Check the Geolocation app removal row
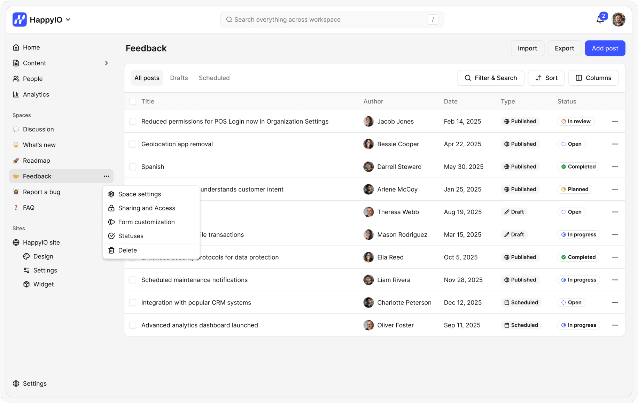638x403 pixels. tap(133, 144)
